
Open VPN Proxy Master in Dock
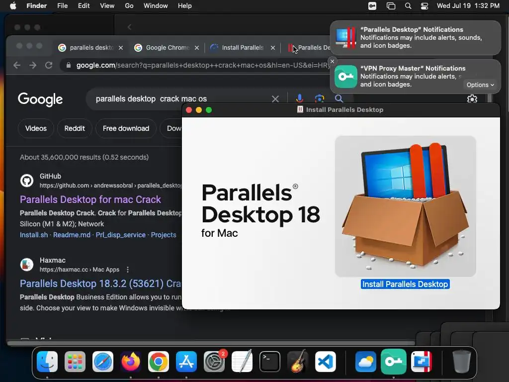click(394, 362)
